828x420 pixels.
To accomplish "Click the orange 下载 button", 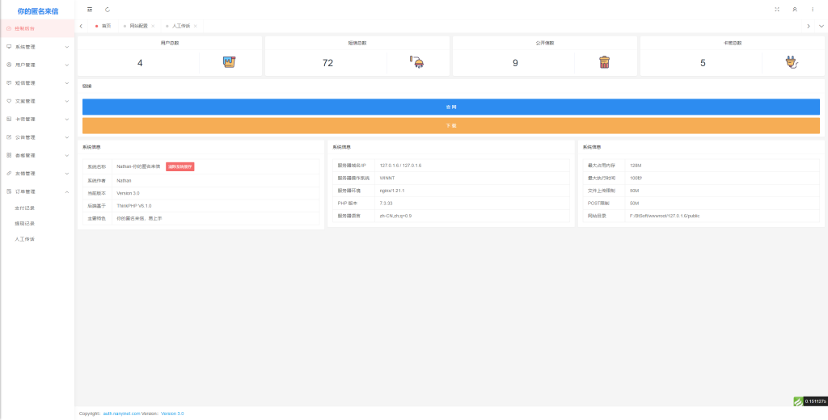I will pyautogui.click(x=451, y=125).
